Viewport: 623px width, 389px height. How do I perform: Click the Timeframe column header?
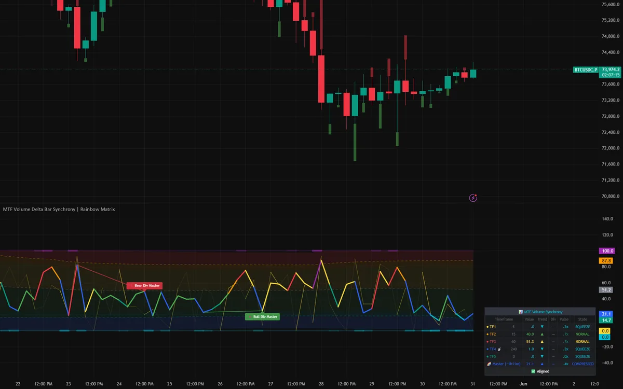pos(504,319)
